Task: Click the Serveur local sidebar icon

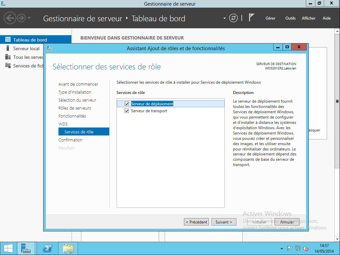Action: [8, 48]
